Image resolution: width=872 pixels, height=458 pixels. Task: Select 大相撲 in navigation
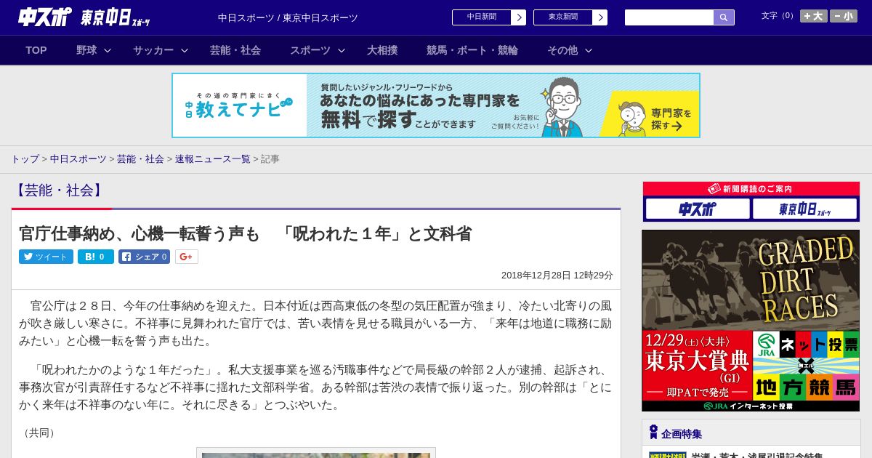point(382,50)
